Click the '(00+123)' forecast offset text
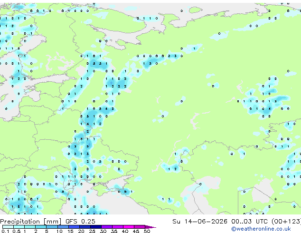The height and width of the screenshot is (233, 301). 286,222
